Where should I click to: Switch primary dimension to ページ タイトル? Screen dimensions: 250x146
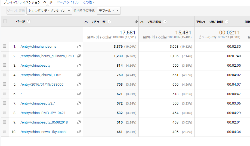67,2
